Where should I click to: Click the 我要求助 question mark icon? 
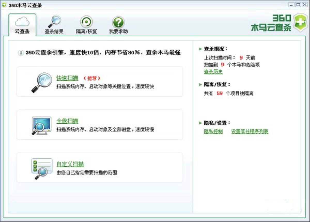tap(118, 22)
